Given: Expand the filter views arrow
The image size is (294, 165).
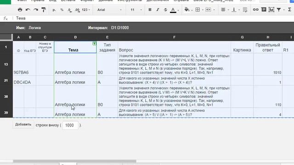Looking at the screenshot, I should (x=284, y=10).
